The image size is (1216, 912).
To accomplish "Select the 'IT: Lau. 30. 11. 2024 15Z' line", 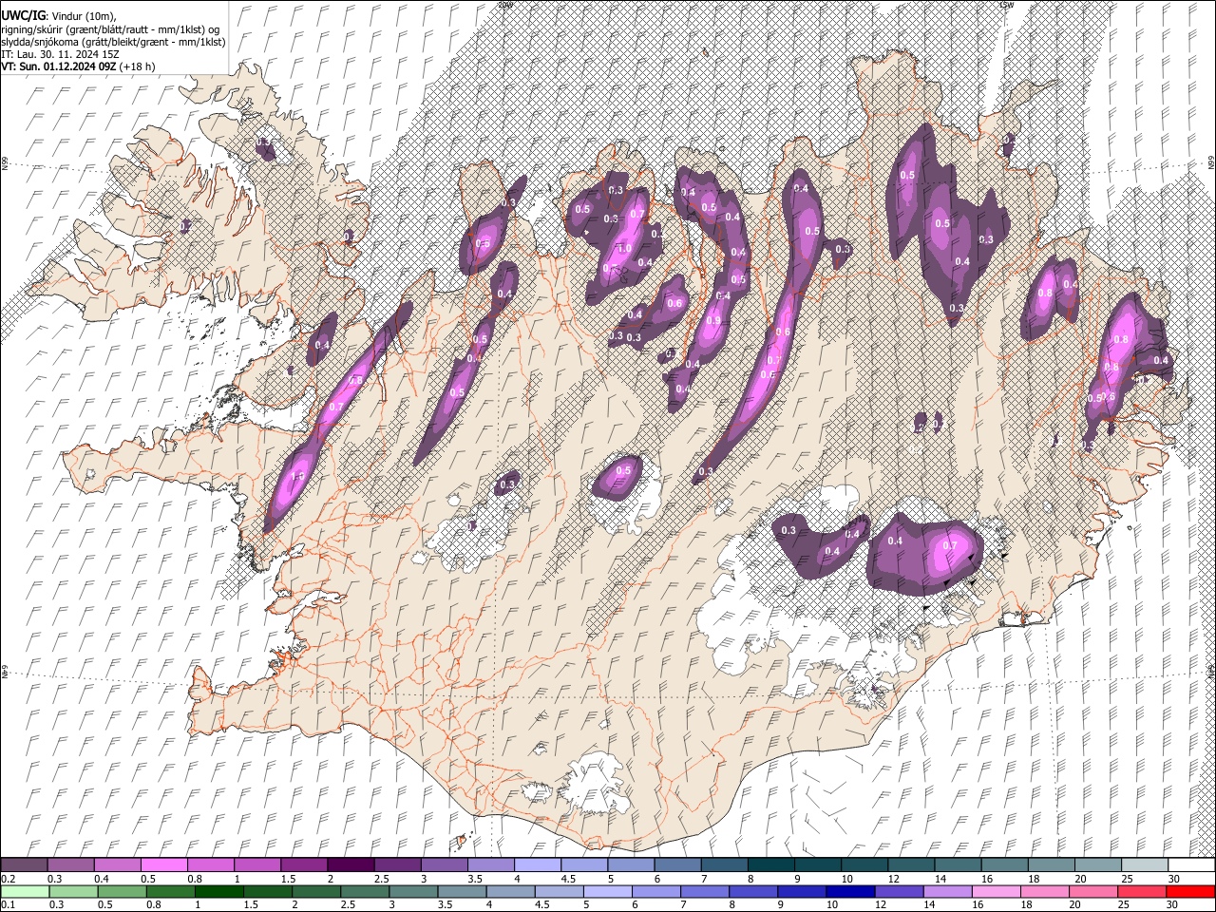I will [x=60, y=54].
